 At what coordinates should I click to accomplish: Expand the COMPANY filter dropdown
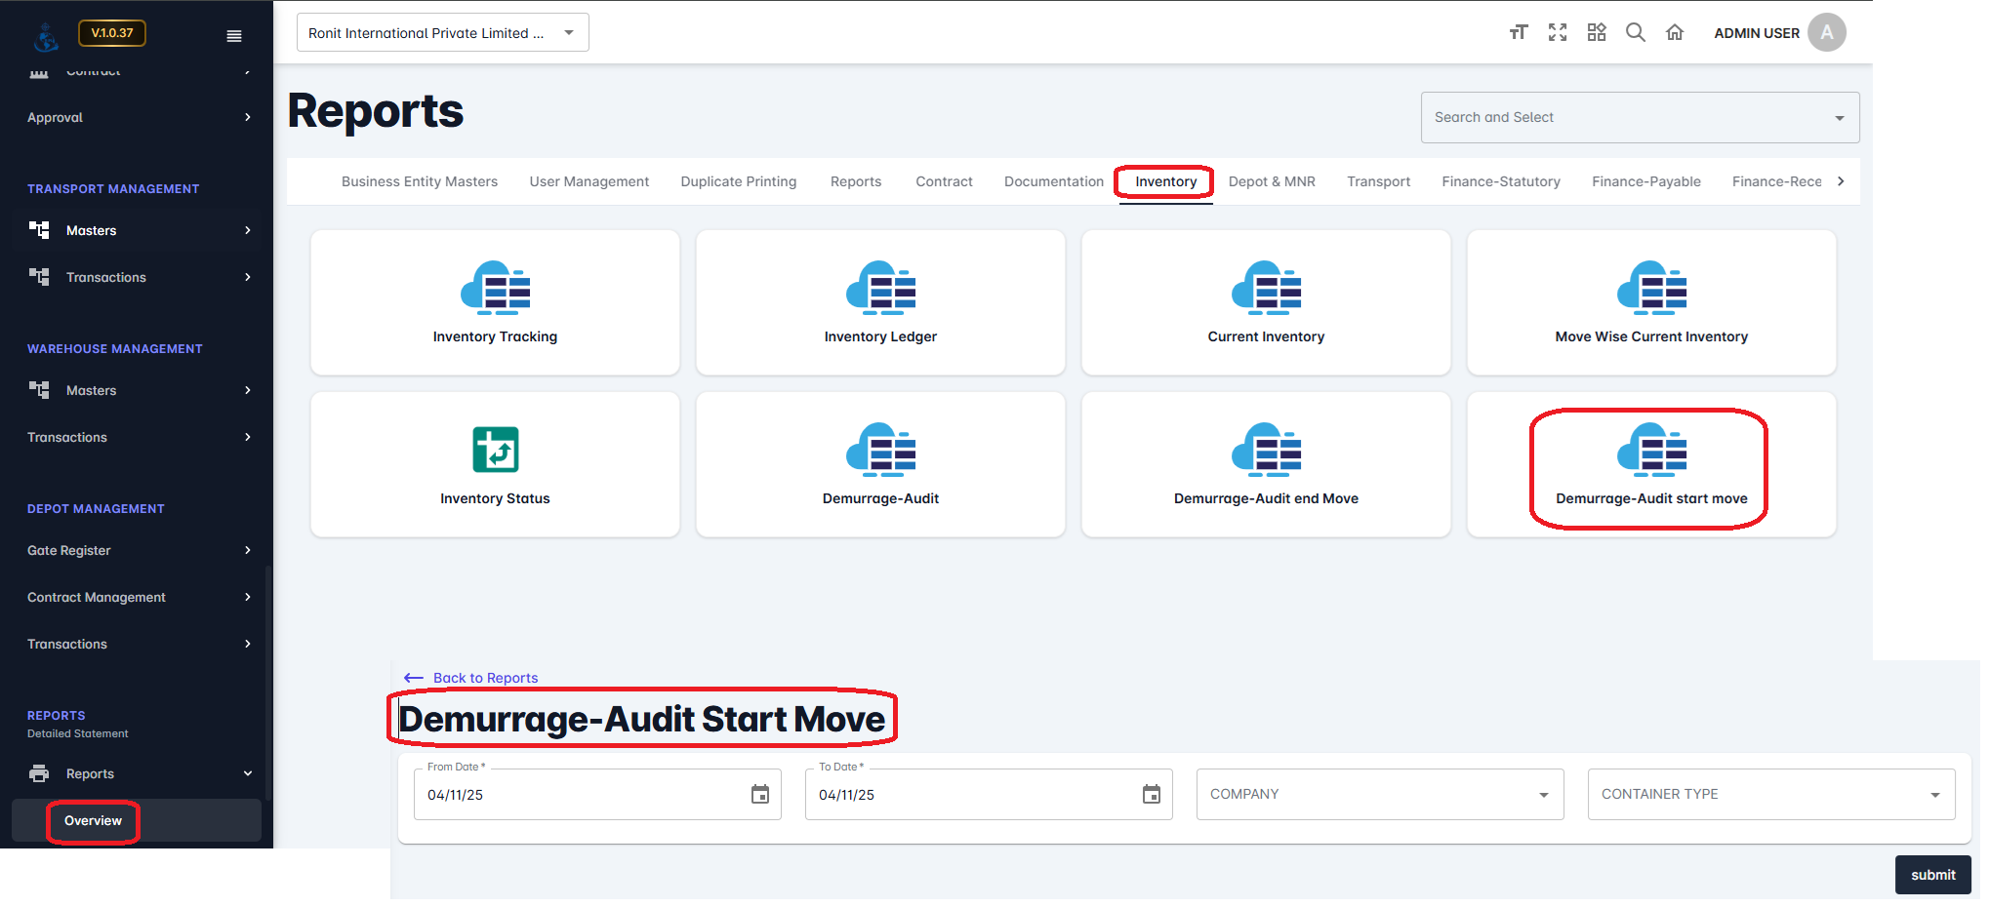click(1379, 795)
